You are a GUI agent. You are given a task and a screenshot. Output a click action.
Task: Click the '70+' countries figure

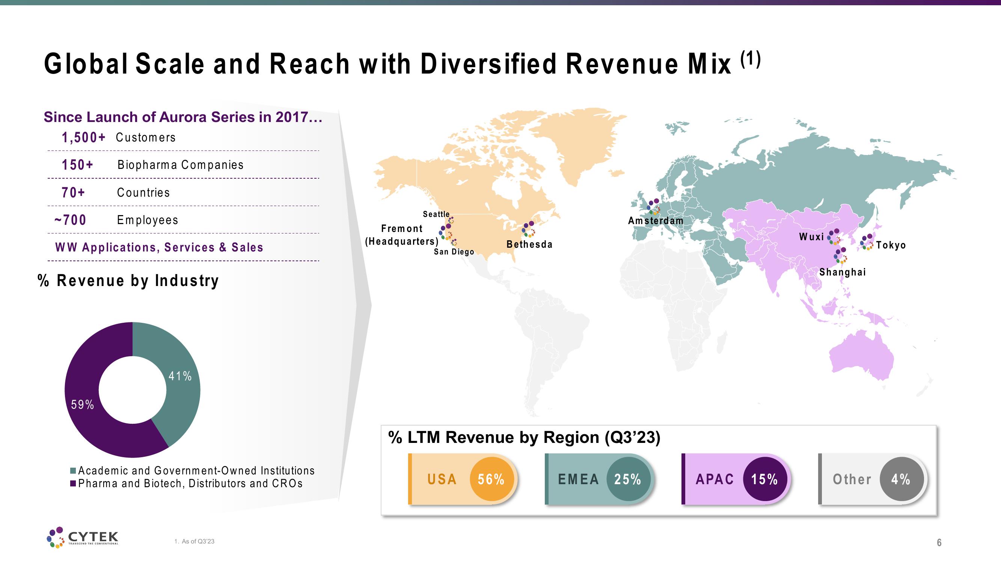pyautogui.click(x=73, y=192)
